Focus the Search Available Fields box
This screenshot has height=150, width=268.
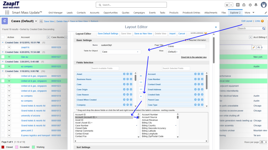(105, 68)
